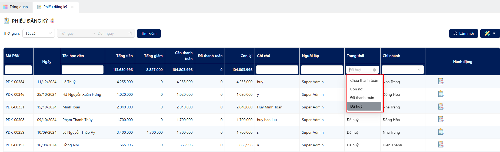Click total sum 113,630,996

pyautogui.click(x=123, y=70)
